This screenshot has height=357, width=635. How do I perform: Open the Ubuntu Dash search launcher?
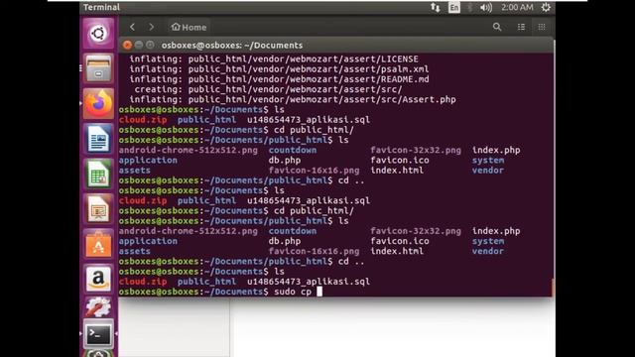(98, 34)
